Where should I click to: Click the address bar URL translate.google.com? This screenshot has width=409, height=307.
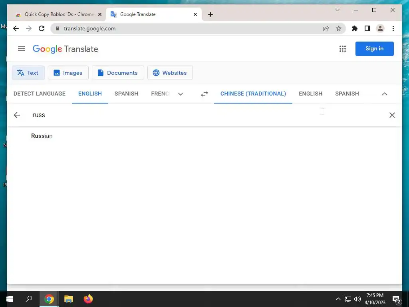(x=89, y=28)
